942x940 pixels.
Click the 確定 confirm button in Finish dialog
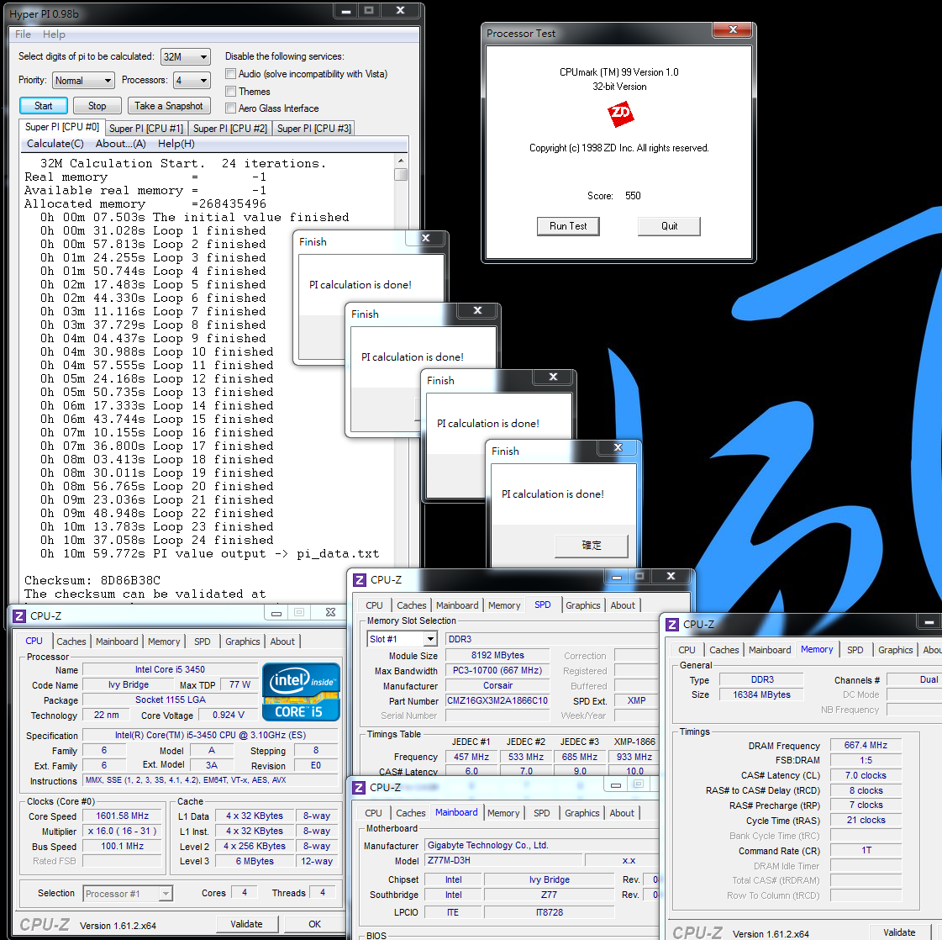592,545
